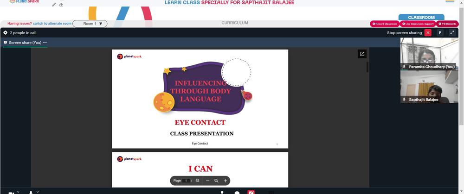Screen dimensions: 464x194
Task: Click the PDF viewer vertical scrollbar thumb
Action: tap(367, 67)
